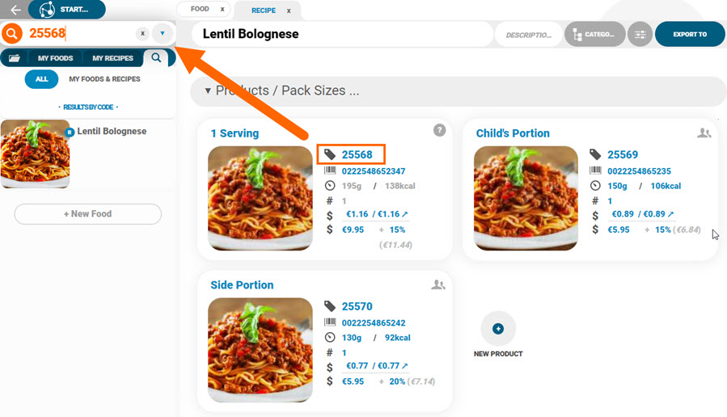This screenshot has width=727, height=417.
Task: Select the My Foods & Recipes filter
Action: tap(104, 78)
